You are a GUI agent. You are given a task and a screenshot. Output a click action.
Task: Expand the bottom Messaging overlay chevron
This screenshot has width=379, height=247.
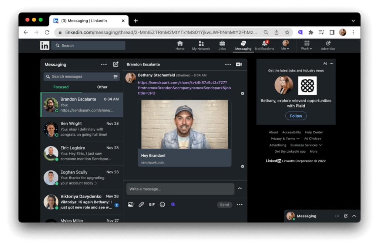[354, 216]
